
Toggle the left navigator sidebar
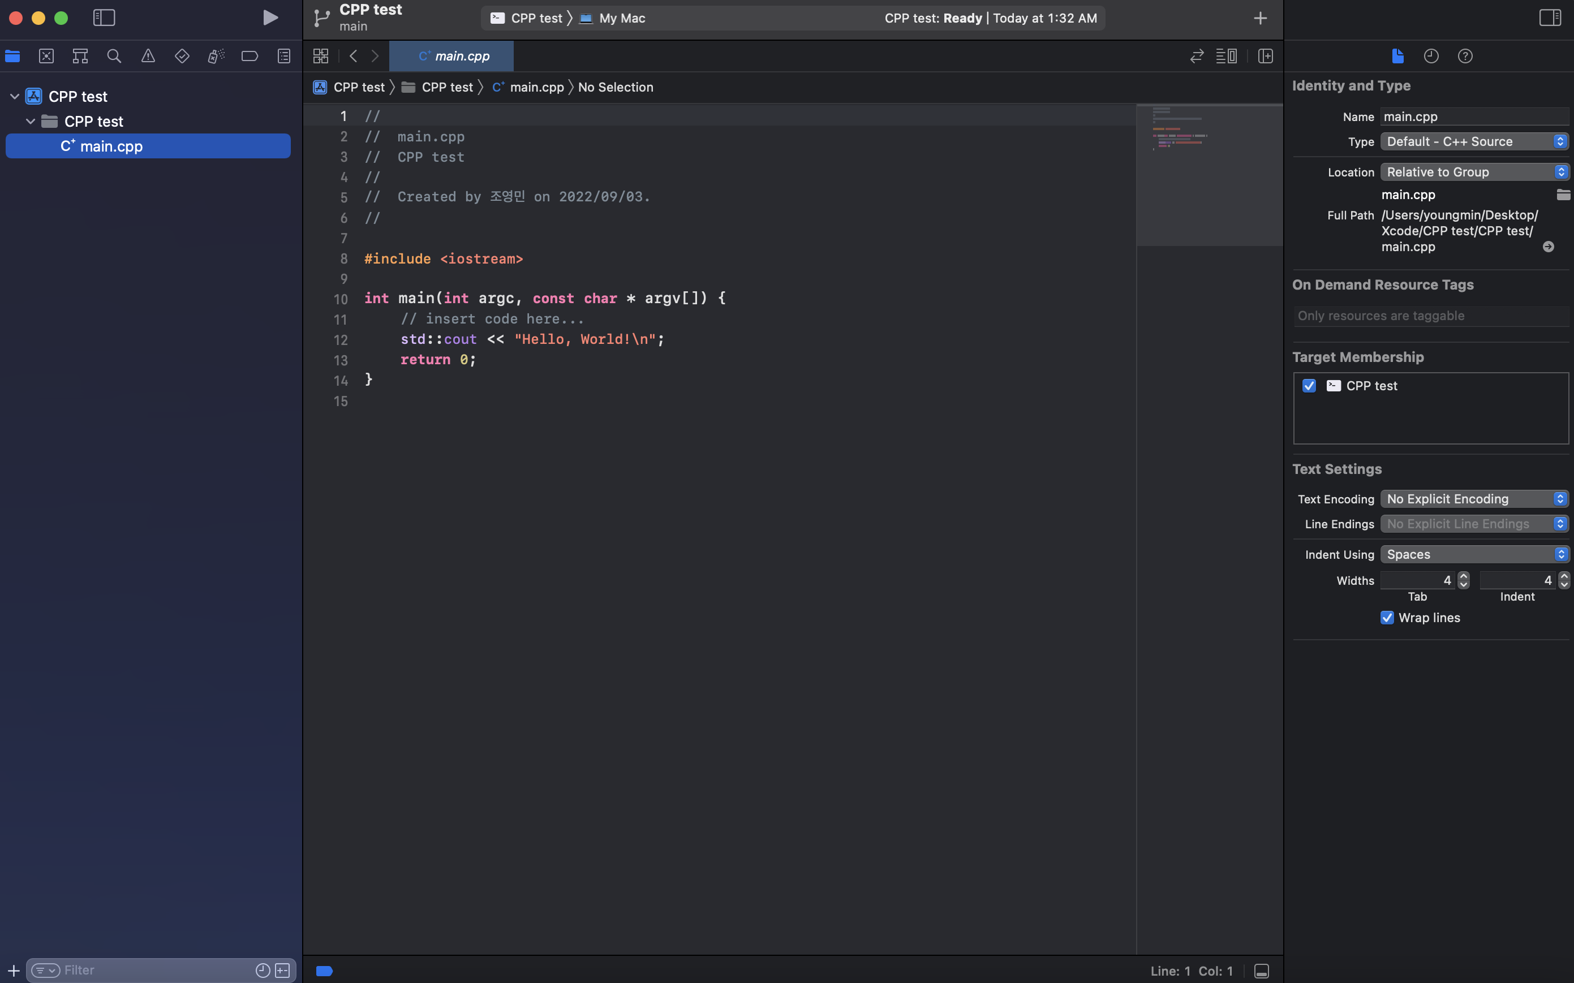(x=104, y=18)
